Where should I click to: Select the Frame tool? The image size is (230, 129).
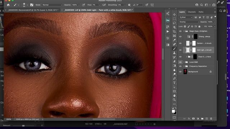point(174,36)
